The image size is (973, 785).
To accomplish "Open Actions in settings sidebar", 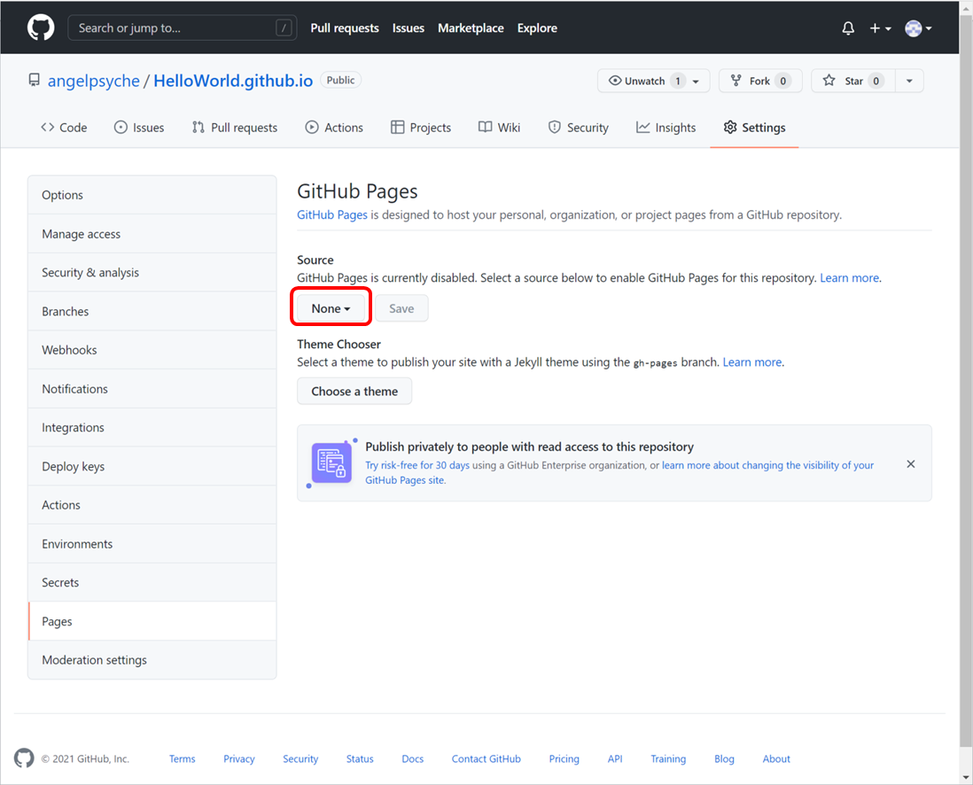I will [x=152, y=505].
